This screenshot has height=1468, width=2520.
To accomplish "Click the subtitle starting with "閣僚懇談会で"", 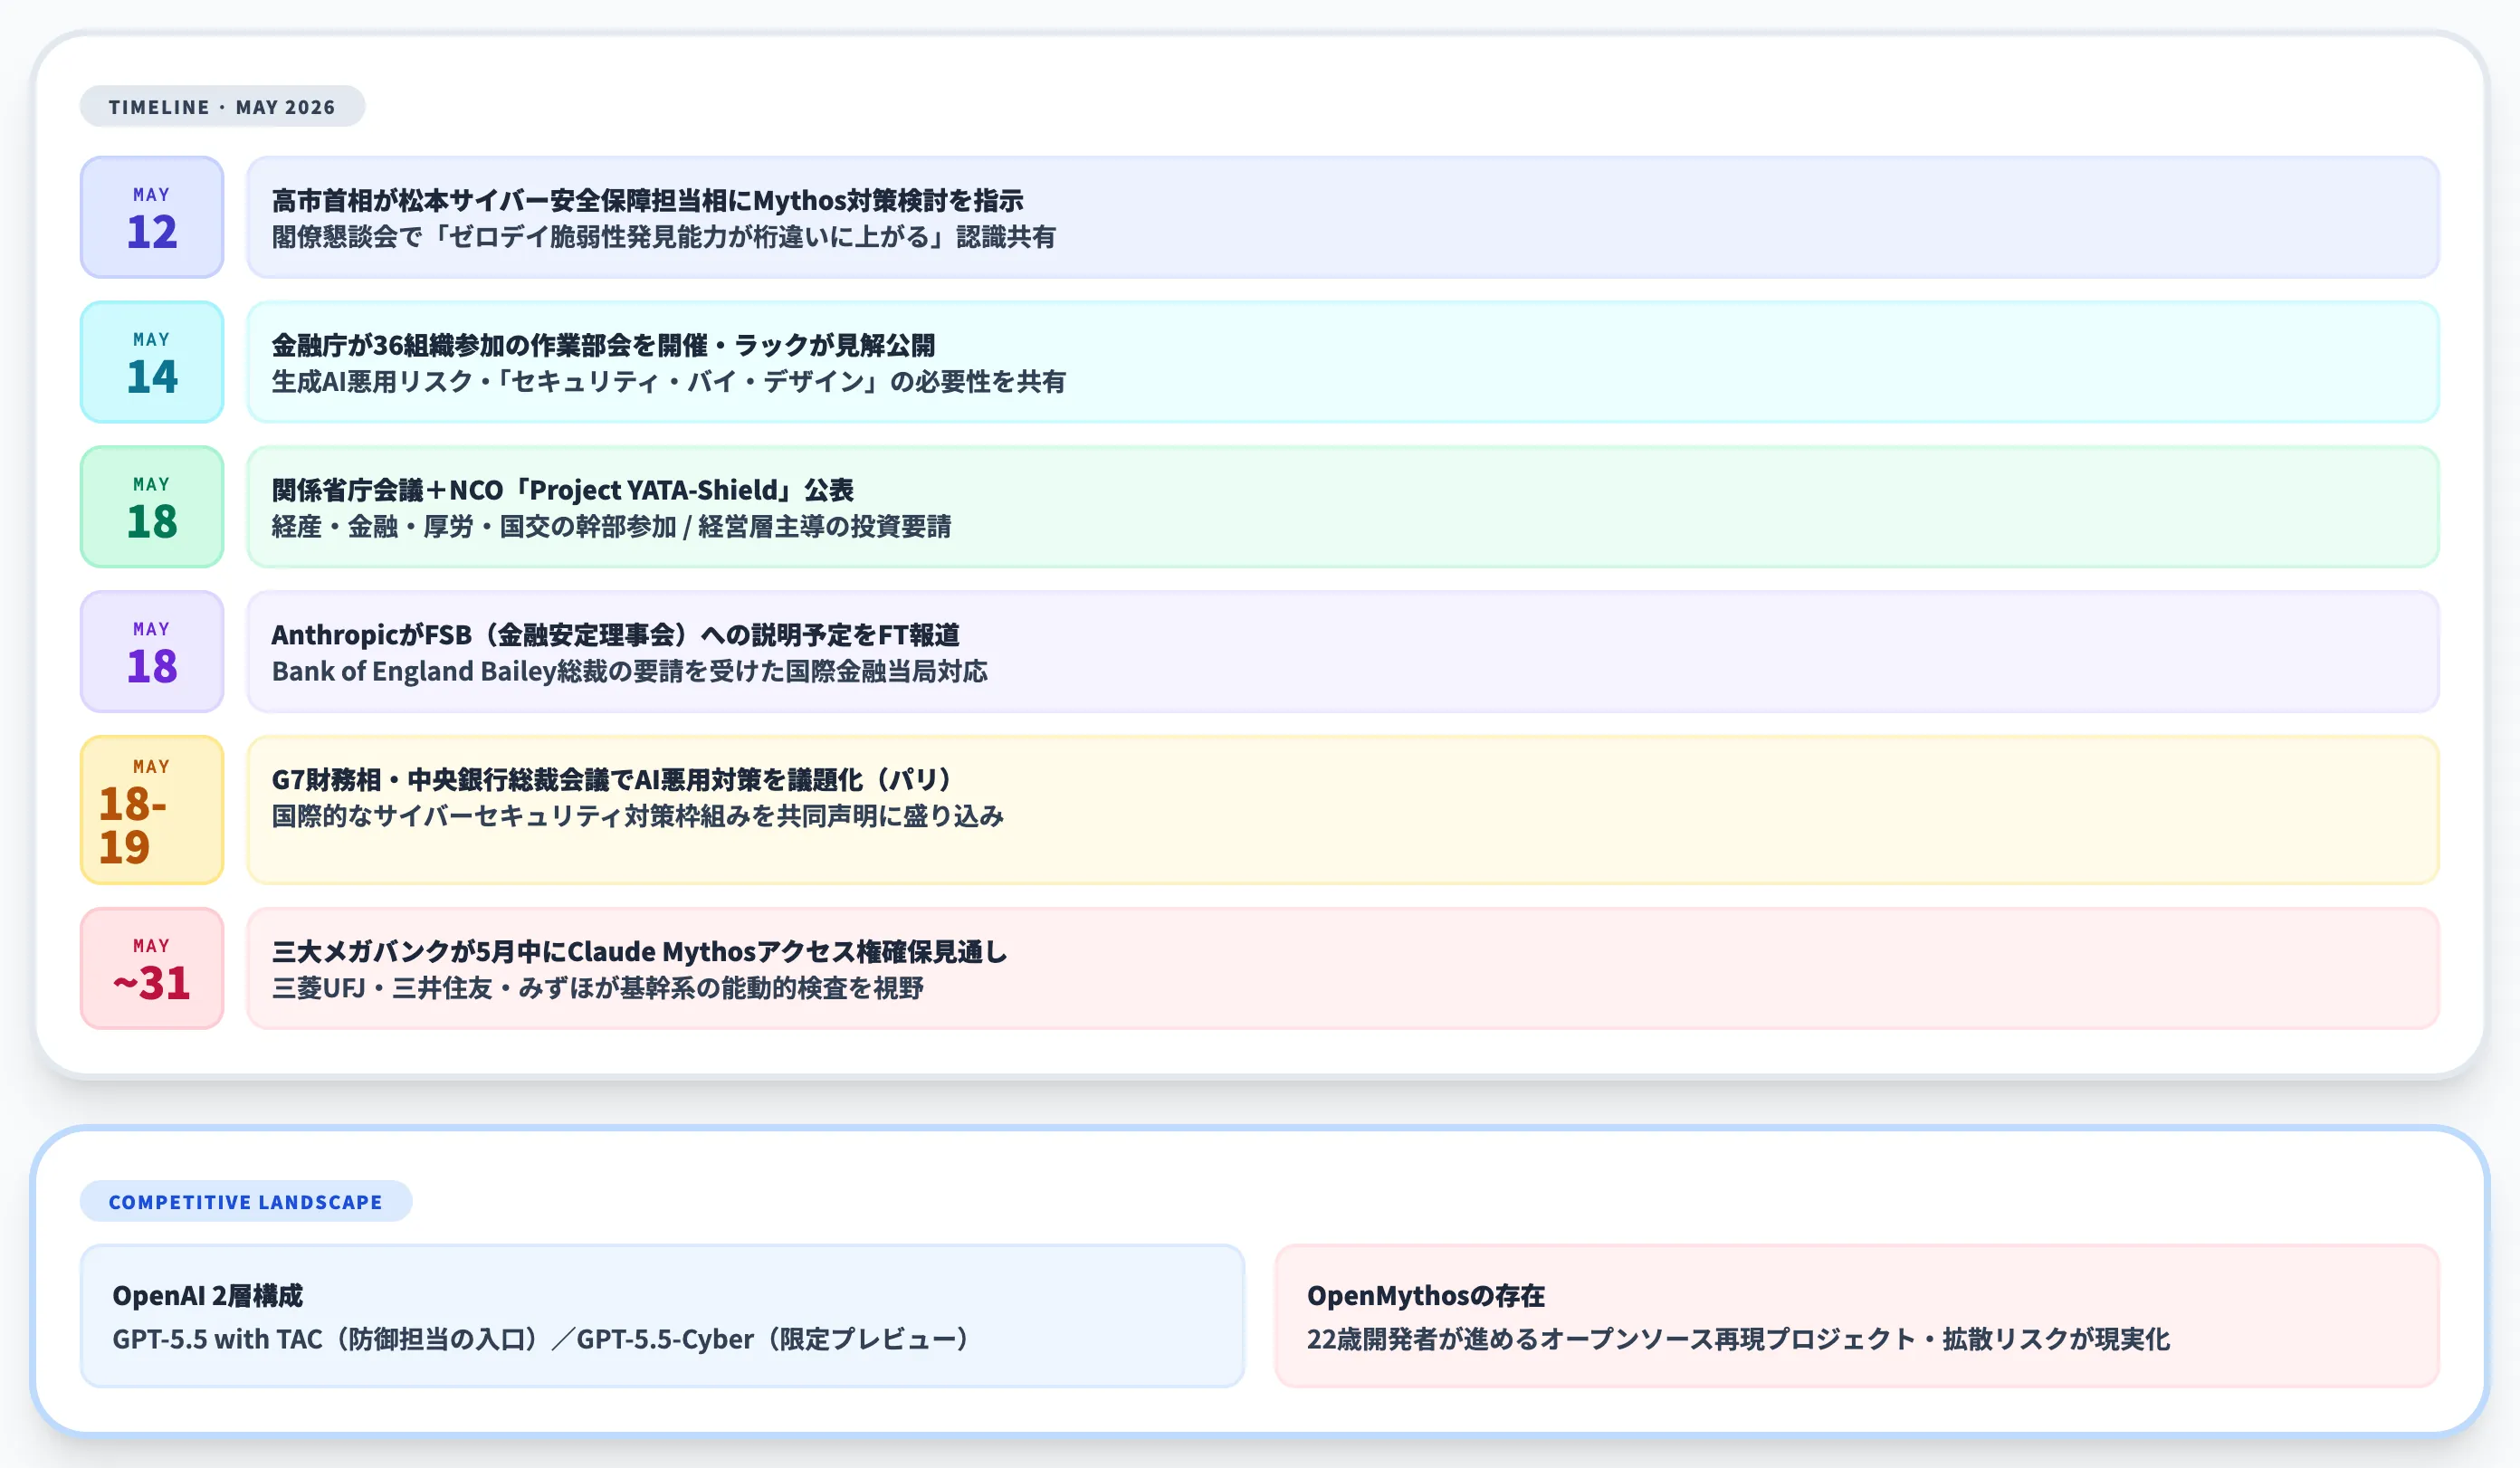I will click(x=663, y=237).
